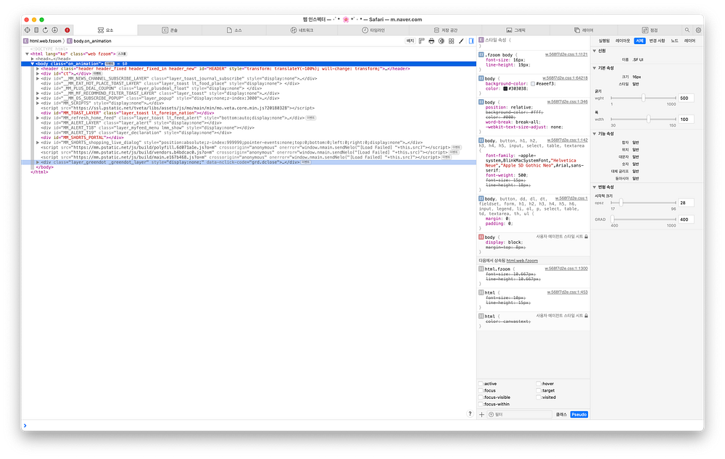Expand the div id=ct node
725x459 pixels.
(x=38, y=74)
